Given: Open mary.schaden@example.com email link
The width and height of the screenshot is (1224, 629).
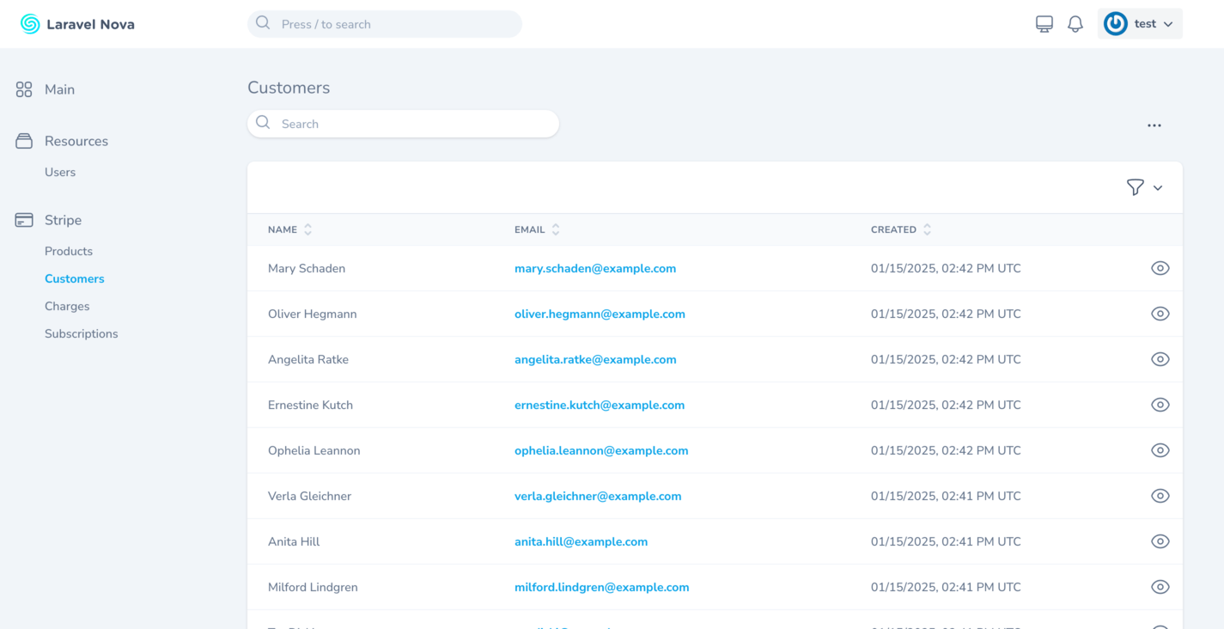Looking at the screenshot, I should coord(595,268).
